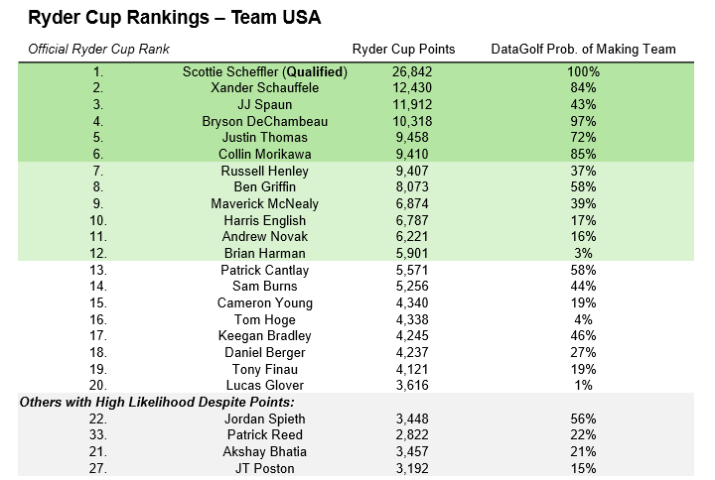
Task: Select JJ Spaun's 43% probability
Action: [583, 105]
